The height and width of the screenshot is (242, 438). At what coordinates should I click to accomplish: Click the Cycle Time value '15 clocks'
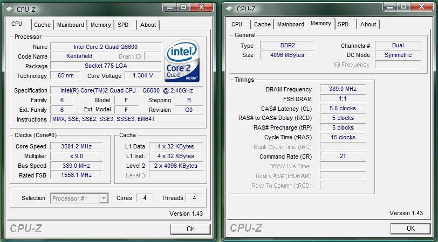pos(343,137)
